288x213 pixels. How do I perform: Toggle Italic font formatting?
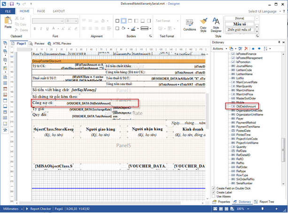41,29
